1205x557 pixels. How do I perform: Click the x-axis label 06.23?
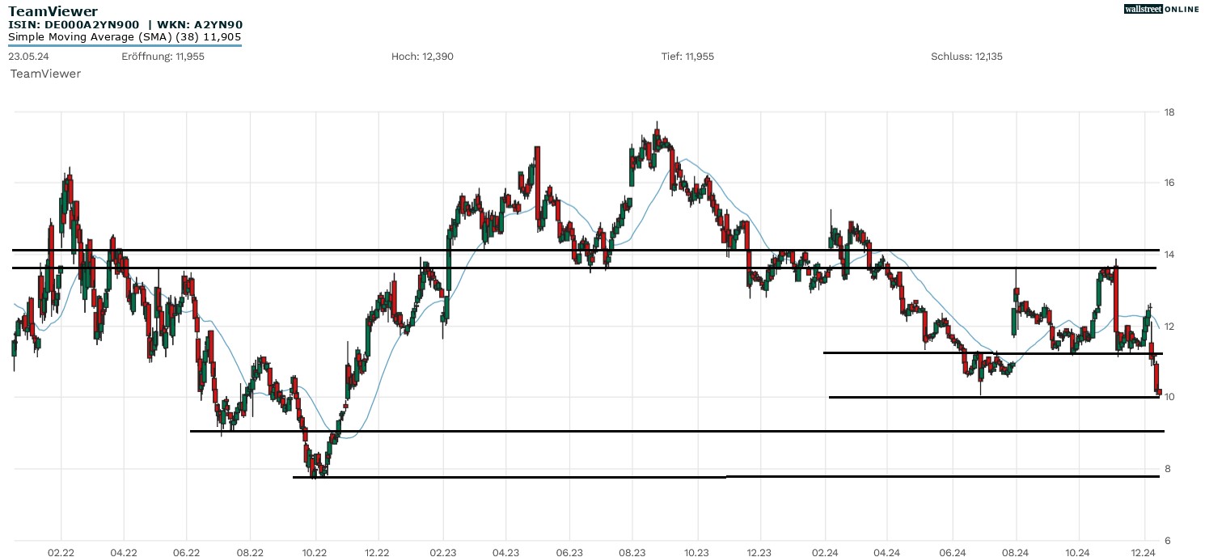569,553
